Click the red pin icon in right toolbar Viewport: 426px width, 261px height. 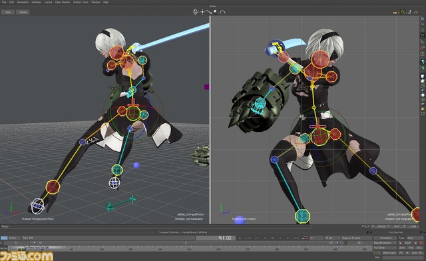422,48
